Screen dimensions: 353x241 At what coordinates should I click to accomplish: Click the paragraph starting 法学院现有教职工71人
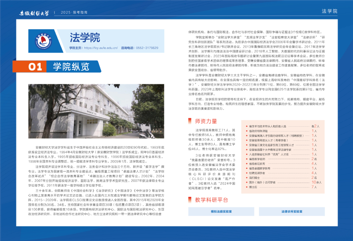point(212,139)
